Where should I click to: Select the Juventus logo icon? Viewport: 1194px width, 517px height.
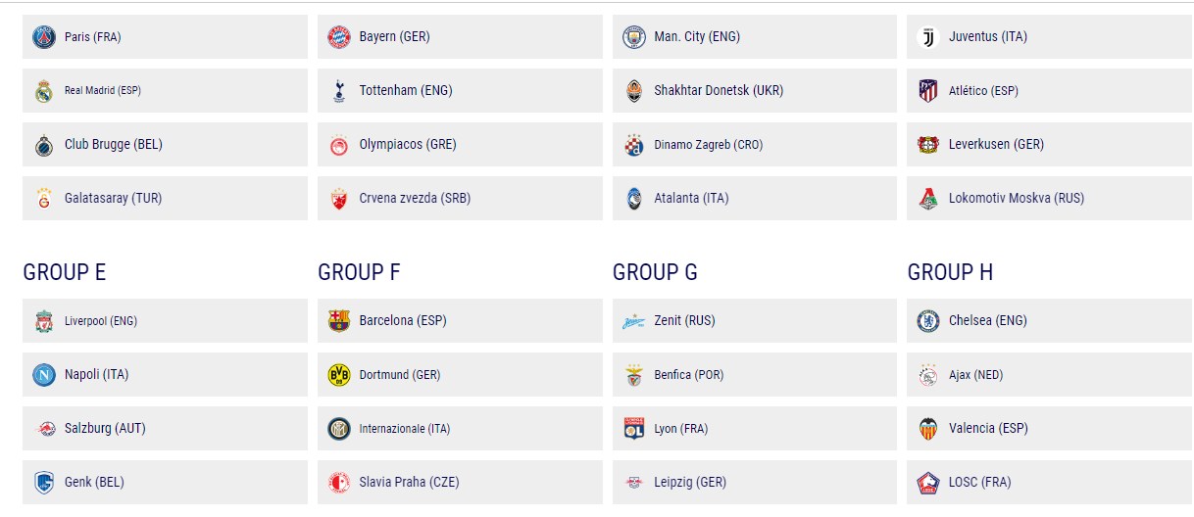coord(927,37)
